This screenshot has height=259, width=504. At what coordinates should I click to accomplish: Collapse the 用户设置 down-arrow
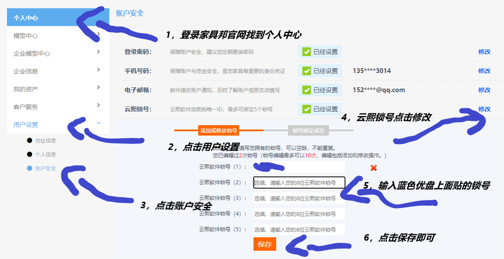coord(99,123)
